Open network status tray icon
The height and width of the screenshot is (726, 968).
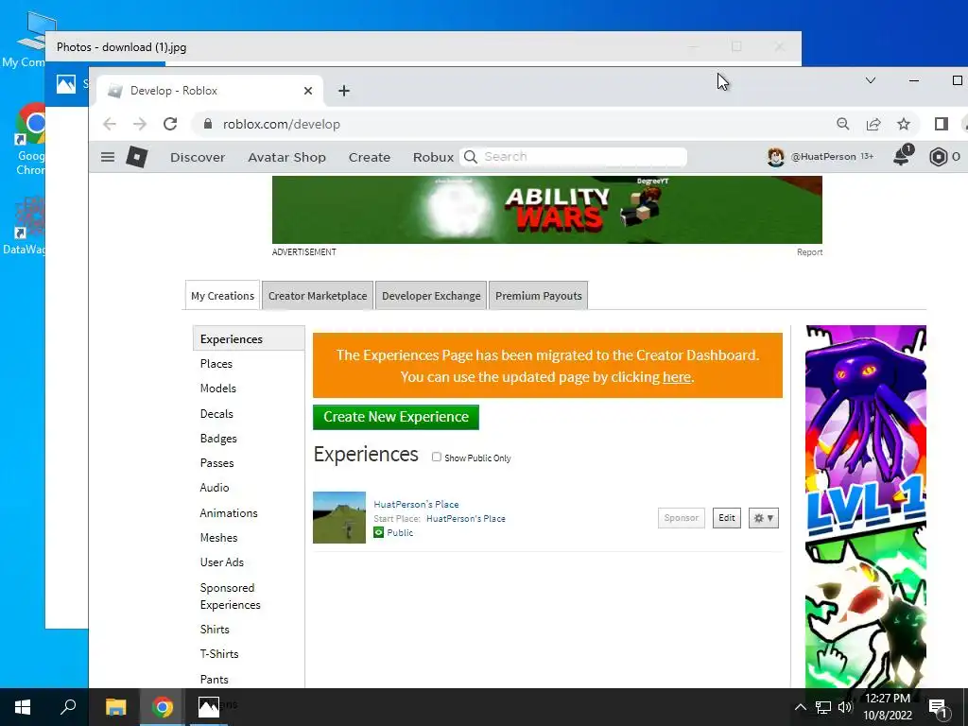[x=823, y=707]
